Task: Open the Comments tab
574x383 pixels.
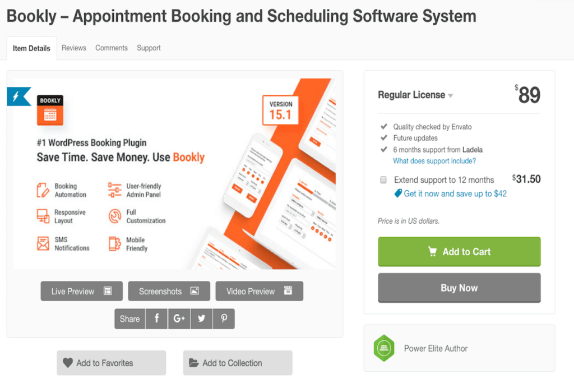Action: tap(112, 48)
